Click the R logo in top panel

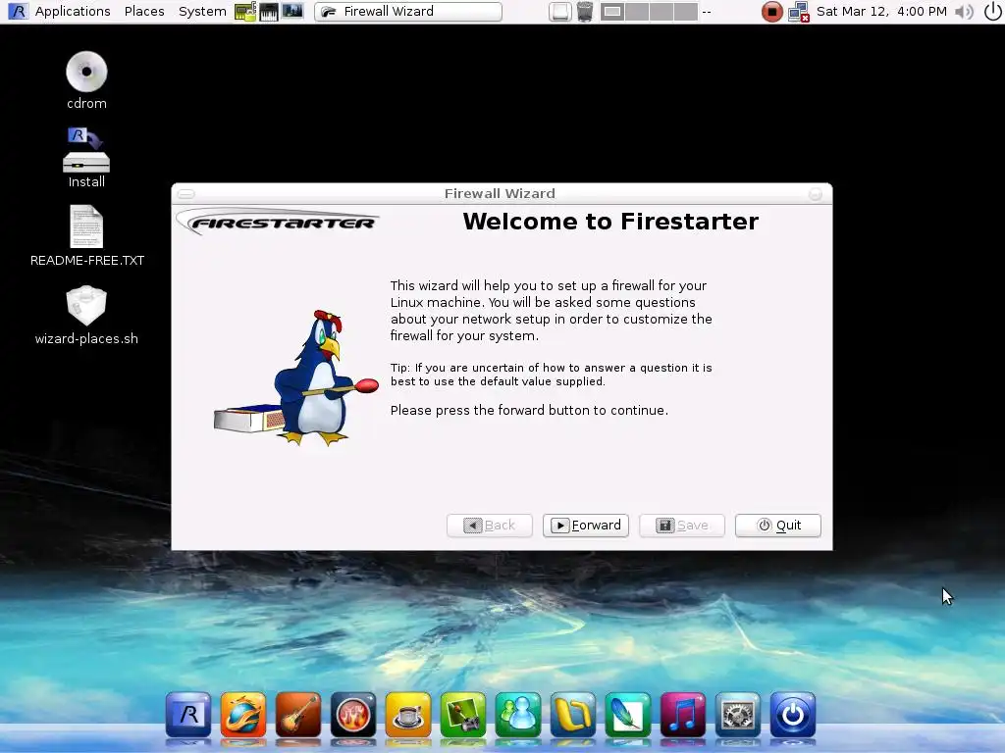(x=18, y=11)
